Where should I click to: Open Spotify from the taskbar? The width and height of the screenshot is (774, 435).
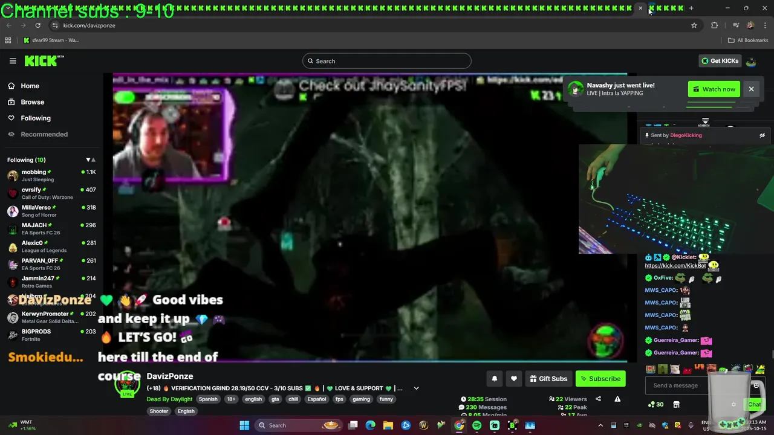pos(476,425)
